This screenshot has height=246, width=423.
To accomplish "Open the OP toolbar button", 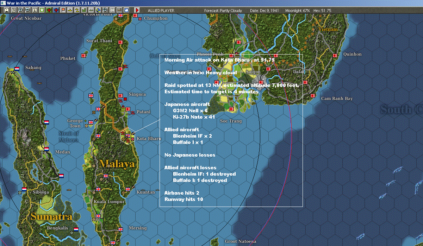I will (x=112, y=10).
